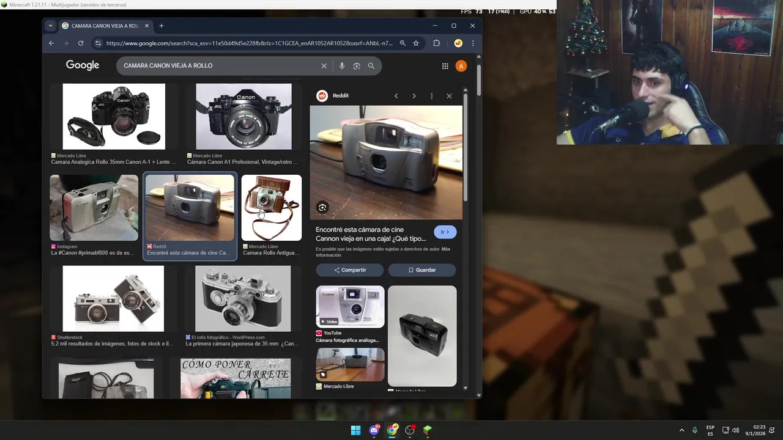Open the network icon in system tray
The width and height of the screenshot is (783, 440).
[725, 430]
